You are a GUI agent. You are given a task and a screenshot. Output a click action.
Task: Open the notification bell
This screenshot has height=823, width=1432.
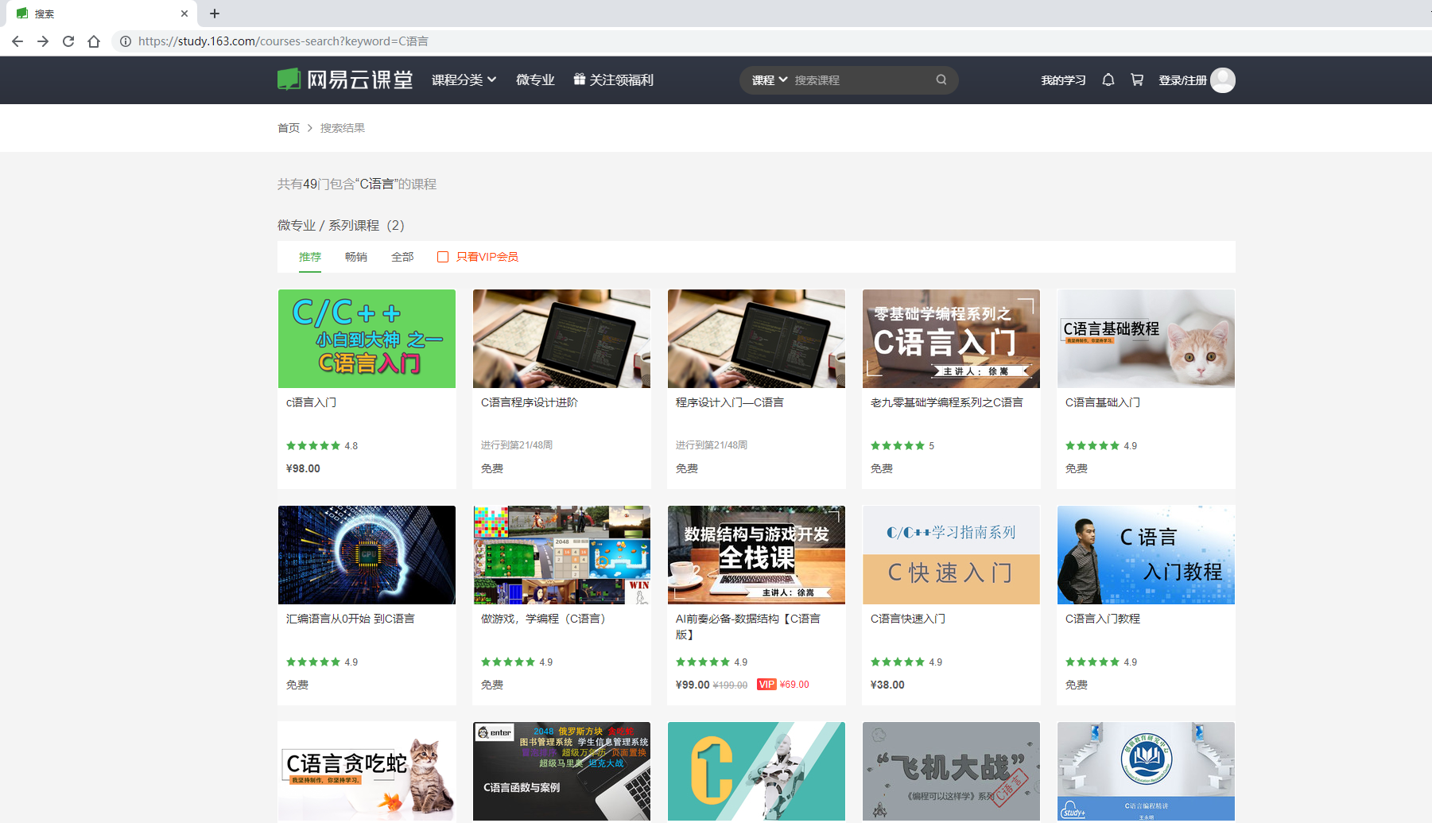pos(1108,80)
